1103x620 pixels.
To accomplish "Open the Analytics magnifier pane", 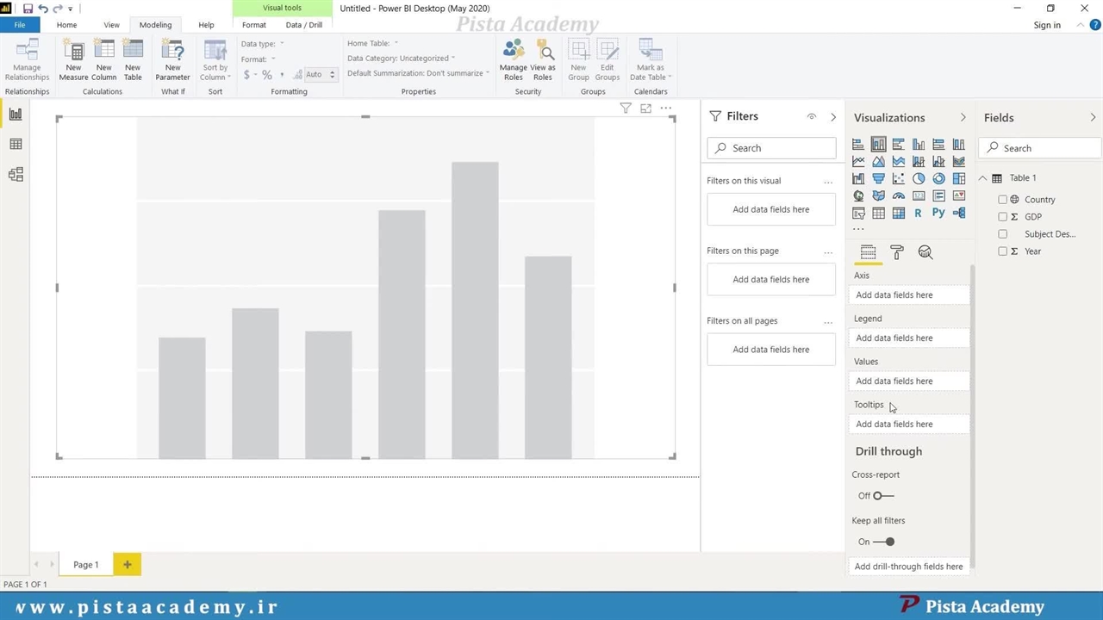I will click(925, 252).
